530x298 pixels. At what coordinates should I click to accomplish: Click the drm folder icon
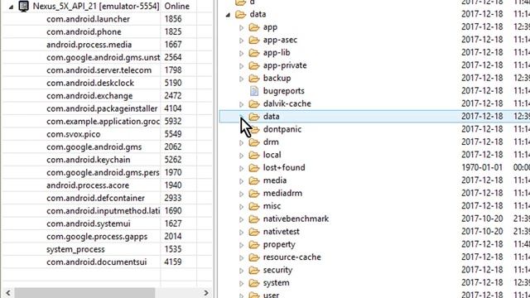pos(254,142)
